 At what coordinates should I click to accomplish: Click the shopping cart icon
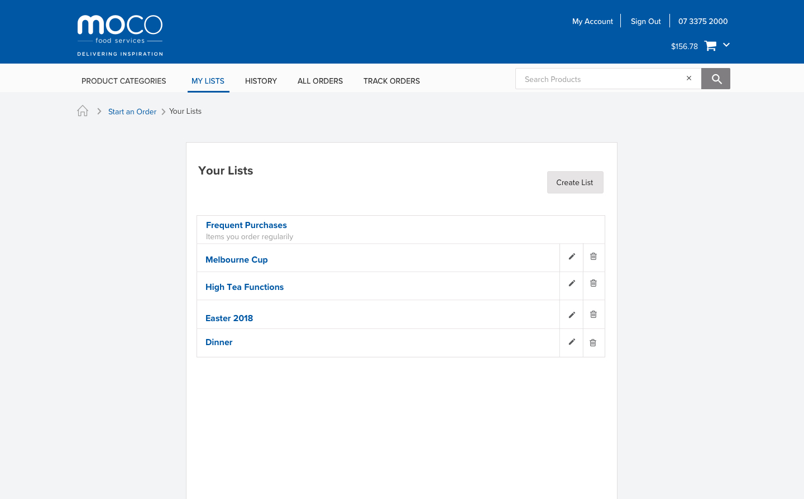coord(710,46)
